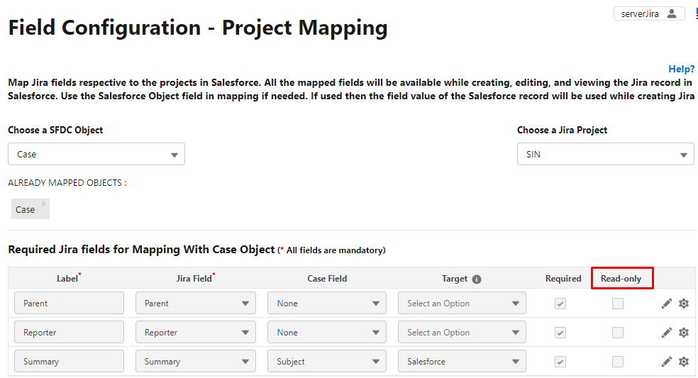Toggle Read-only checkbox for Parent row
698x378 pixels.
tap(617, 304)
